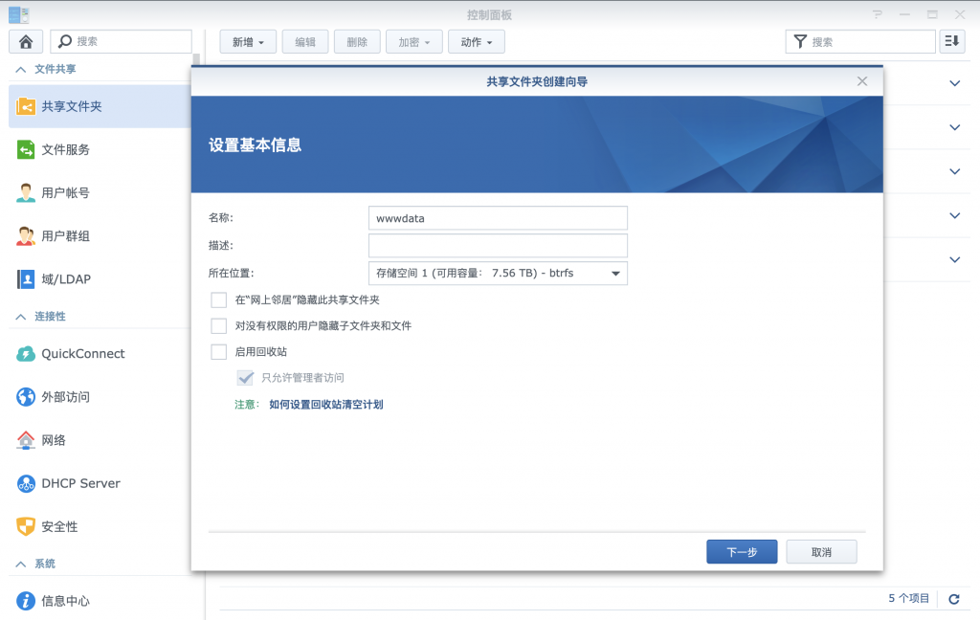Click the refresh icon beside 5 个项目
This screenshot has width=980, height=620.
point(953,599)
